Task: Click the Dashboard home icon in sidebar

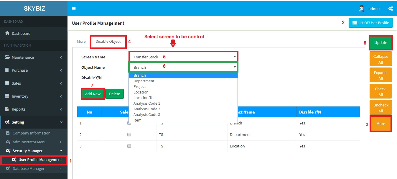Action: click(x=7, y=33)
